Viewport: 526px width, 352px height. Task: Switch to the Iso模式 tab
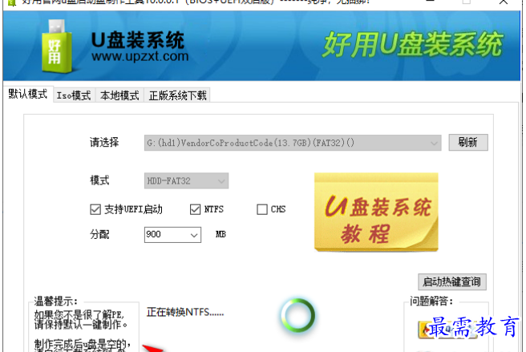(74, 95)
